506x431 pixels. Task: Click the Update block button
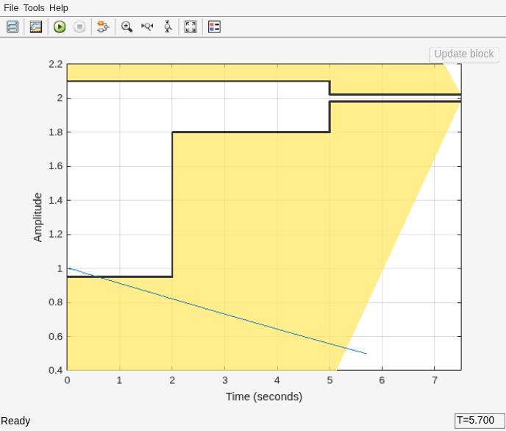(x=464, y=54)
